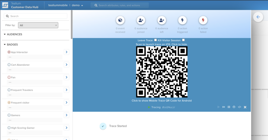268x140 pixels.
Task: Pause the running trace
Action: pyautogui.click(x=229, y=107)
